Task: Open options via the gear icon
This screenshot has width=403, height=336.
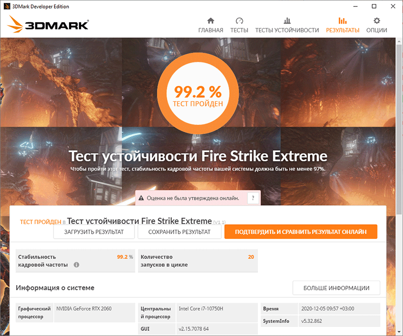Action: click(376, 21)
